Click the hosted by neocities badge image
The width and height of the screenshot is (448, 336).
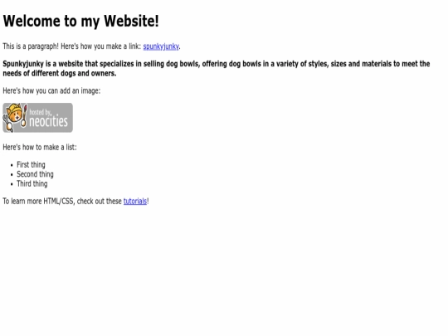[37, 118]
